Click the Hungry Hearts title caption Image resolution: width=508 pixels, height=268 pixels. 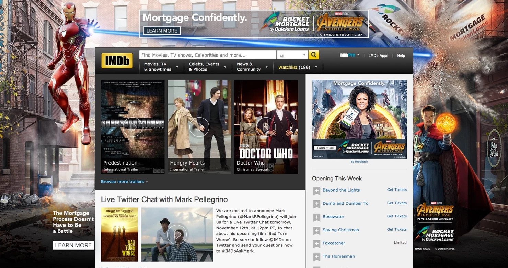187,163
